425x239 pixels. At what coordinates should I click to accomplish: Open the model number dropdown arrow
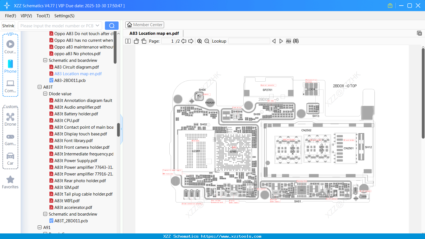pyautogui.click(x=97, y=26)
